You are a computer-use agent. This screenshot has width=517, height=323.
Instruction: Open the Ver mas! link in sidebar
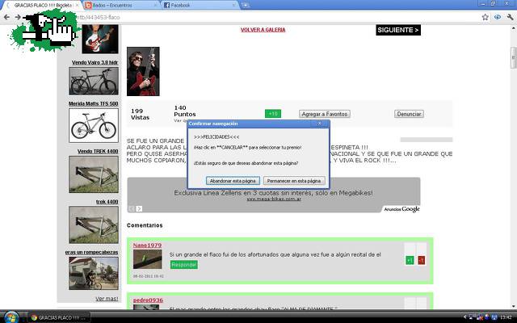(107, 298)
